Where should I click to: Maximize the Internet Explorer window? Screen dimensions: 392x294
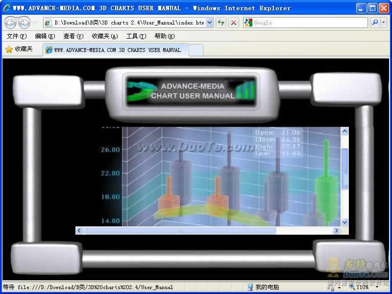coord(372,8)
